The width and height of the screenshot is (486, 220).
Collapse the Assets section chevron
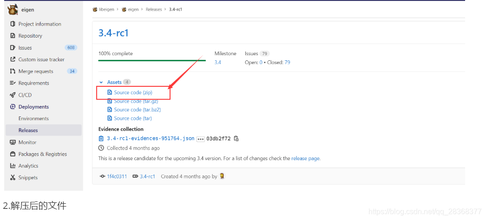(101, 82)
